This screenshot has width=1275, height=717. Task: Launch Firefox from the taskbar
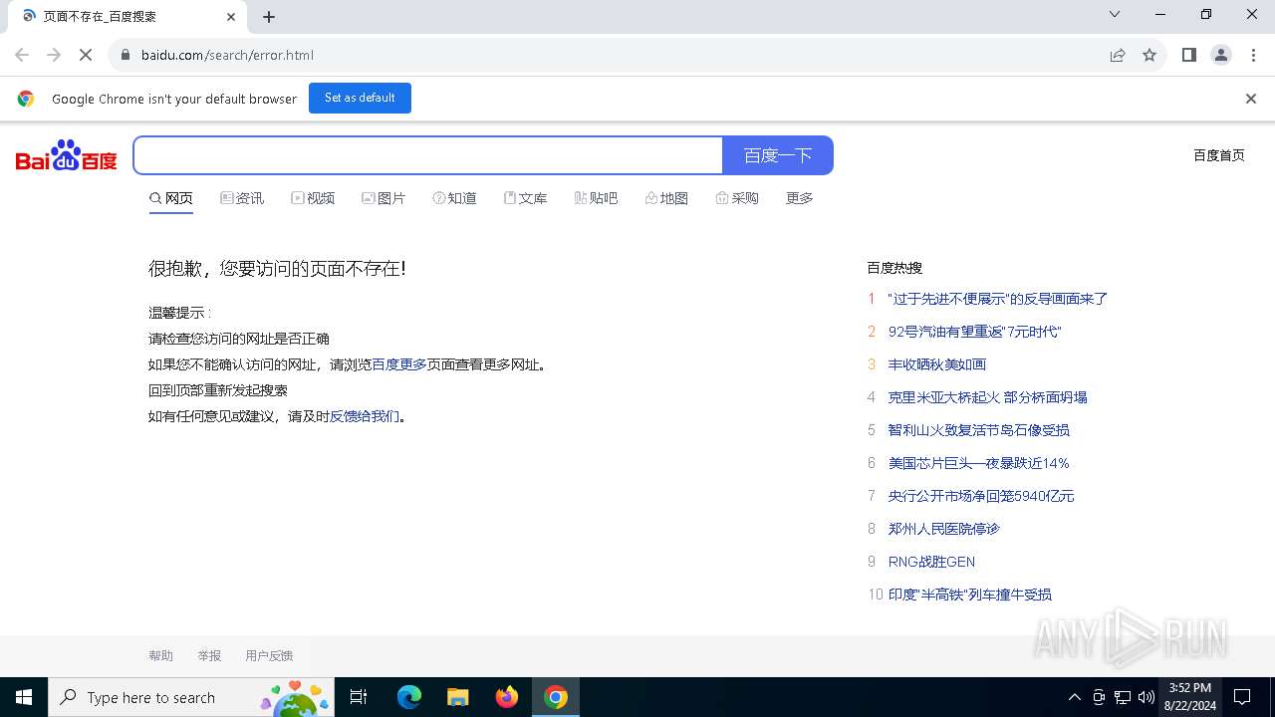coord(507,697)
